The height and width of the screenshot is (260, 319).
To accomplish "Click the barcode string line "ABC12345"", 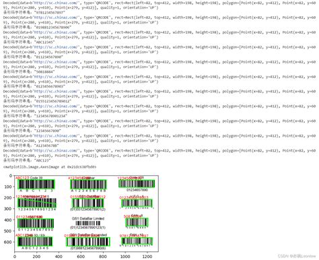I will tap(29, 42).
